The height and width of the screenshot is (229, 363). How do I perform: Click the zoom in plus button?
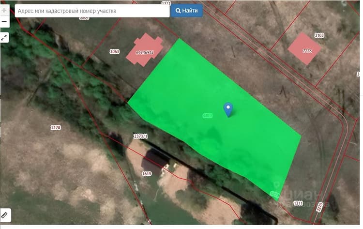[4, 10]
